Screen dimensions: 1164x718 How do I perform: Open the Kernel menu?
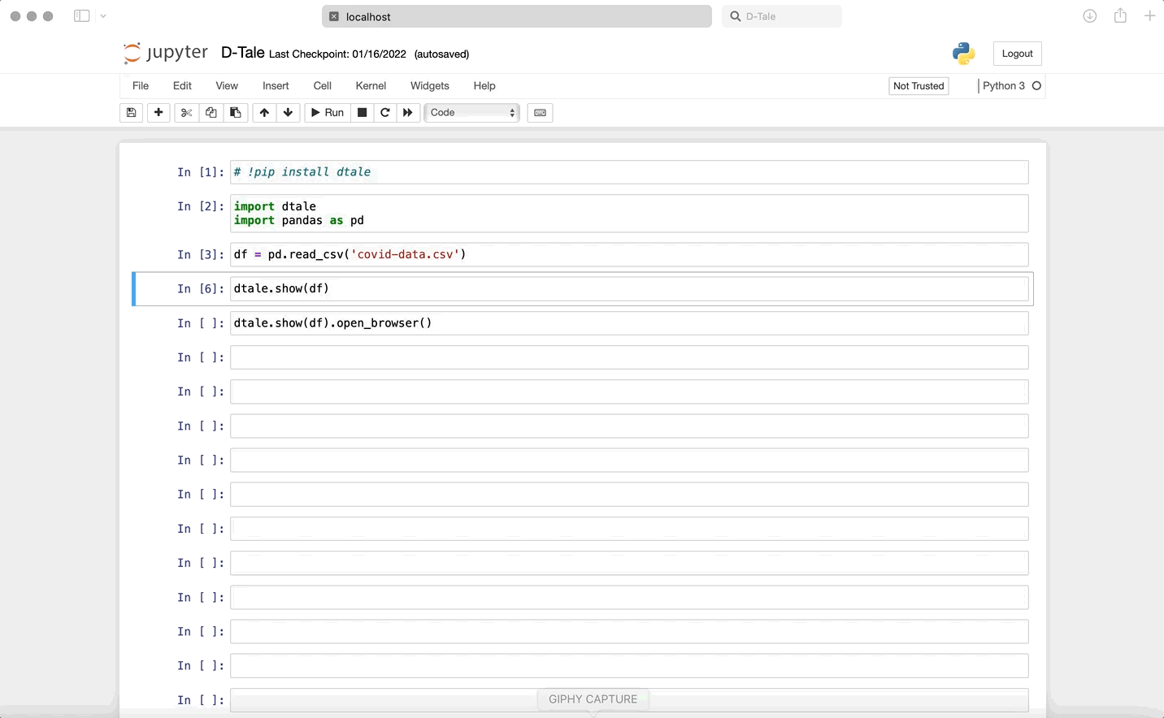[x=371, y=86]
